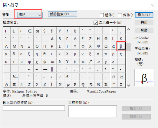Choose the Greek capital Delta symbol

pyautogui.click(x=75, y=39)
